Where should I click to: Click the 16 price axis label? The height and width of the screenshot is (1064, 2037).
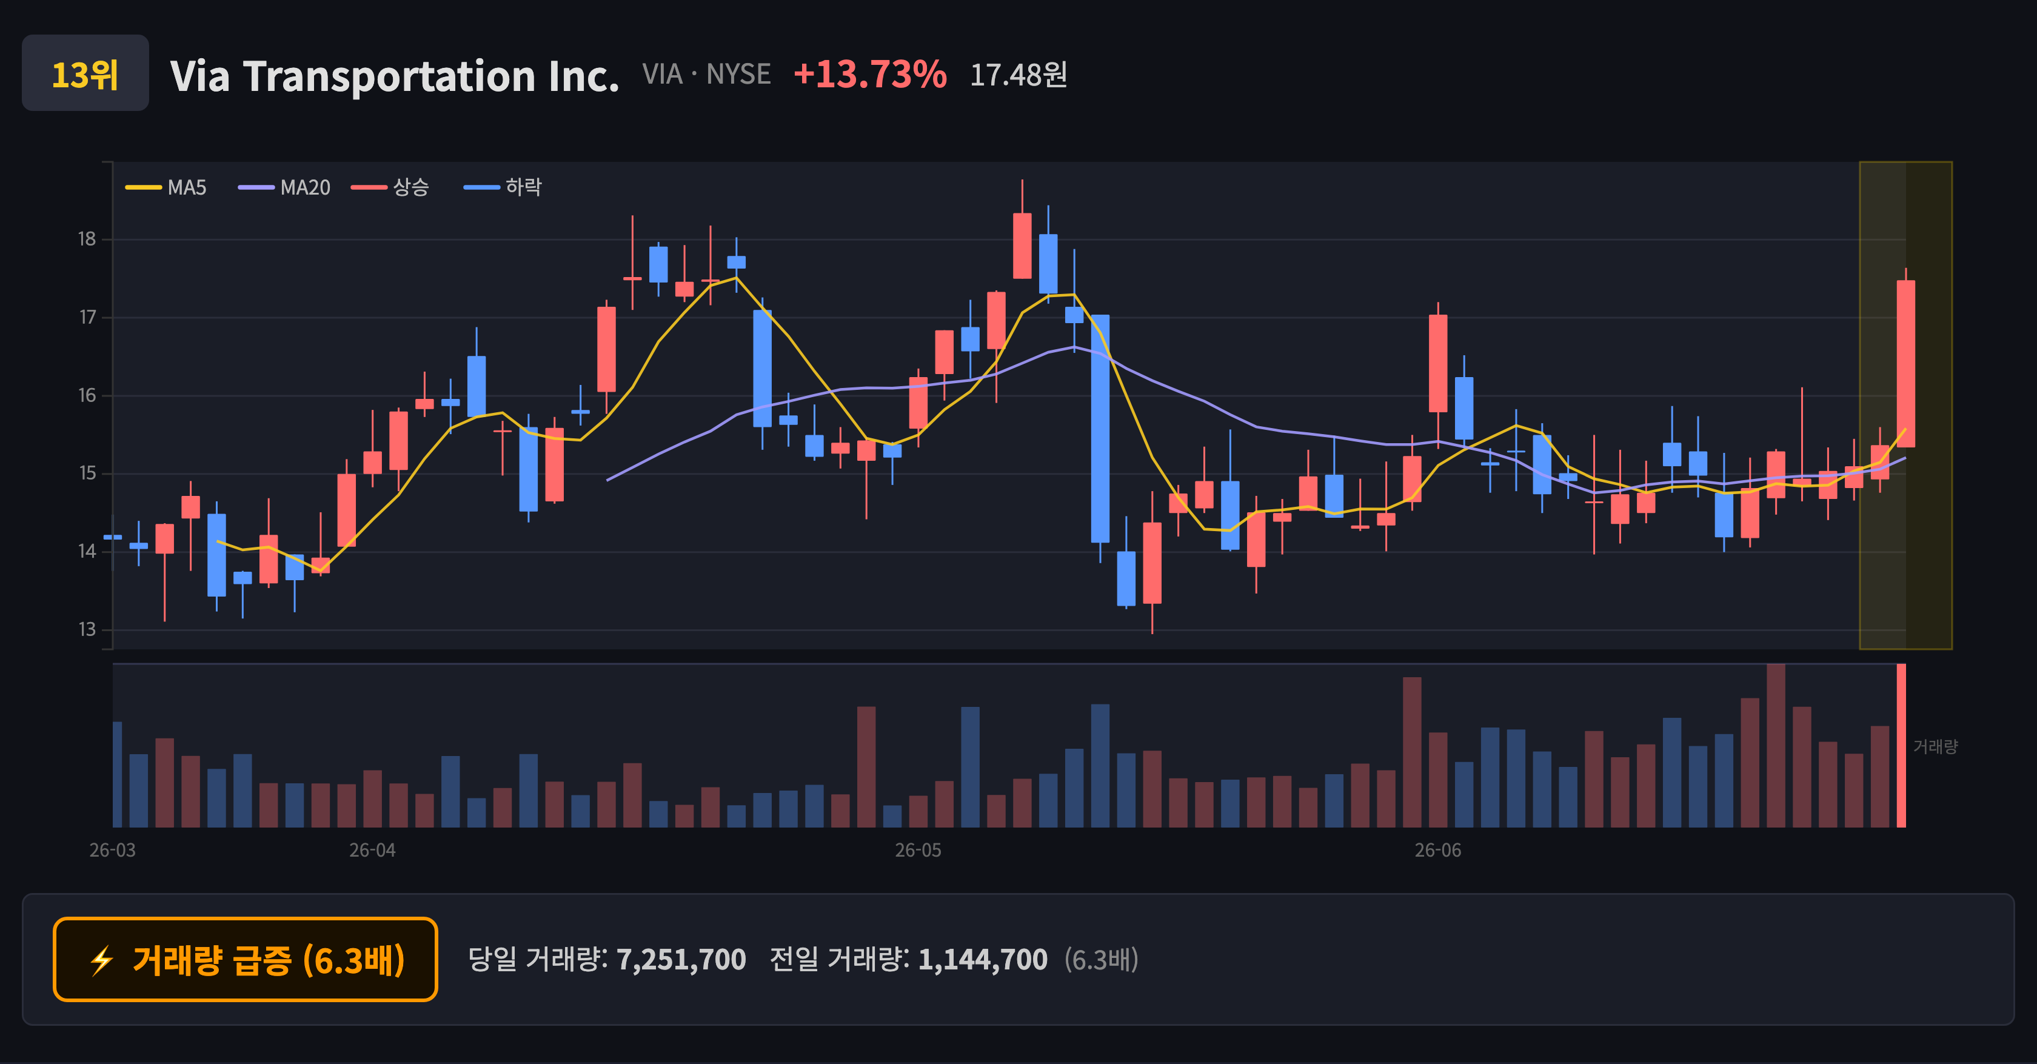pos(87,395)
